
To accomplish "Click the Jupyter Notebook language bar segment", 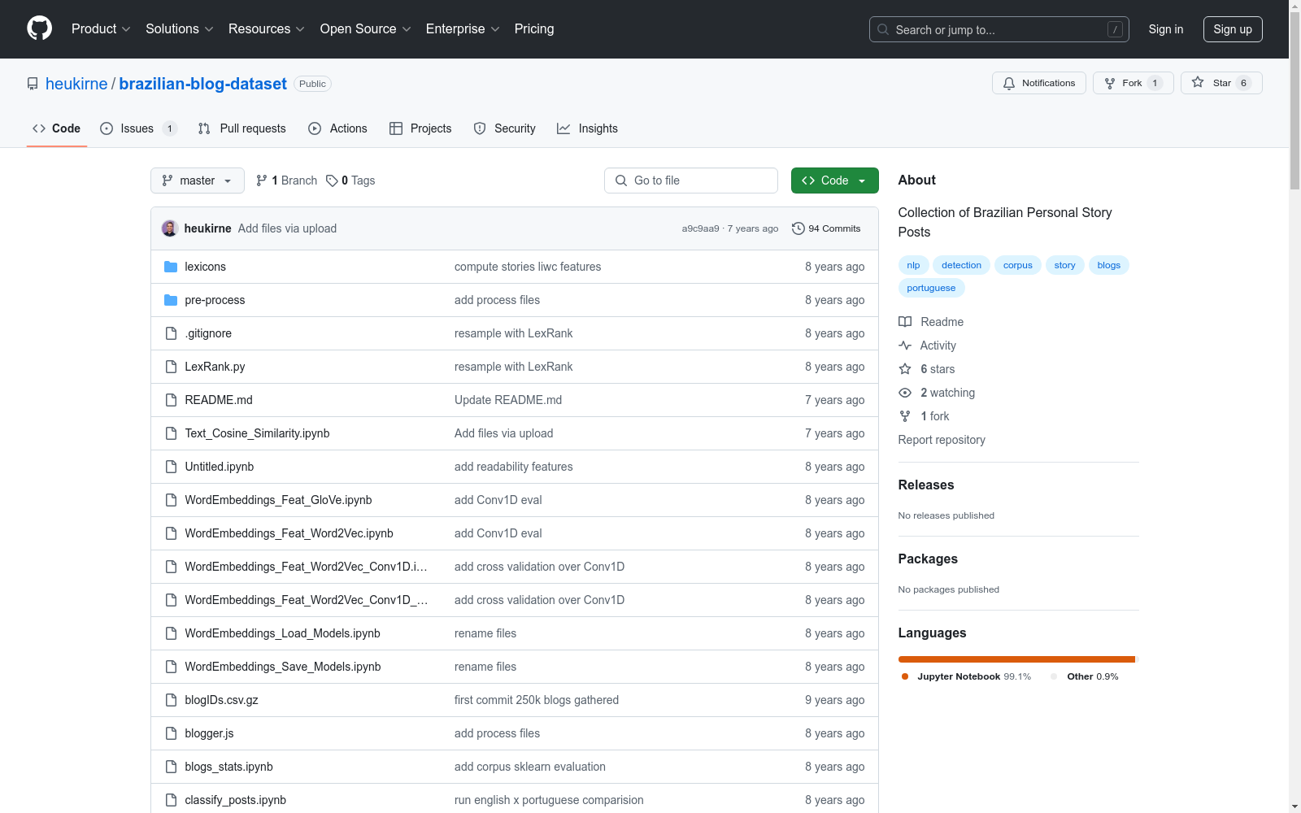I will (1016, 659).
